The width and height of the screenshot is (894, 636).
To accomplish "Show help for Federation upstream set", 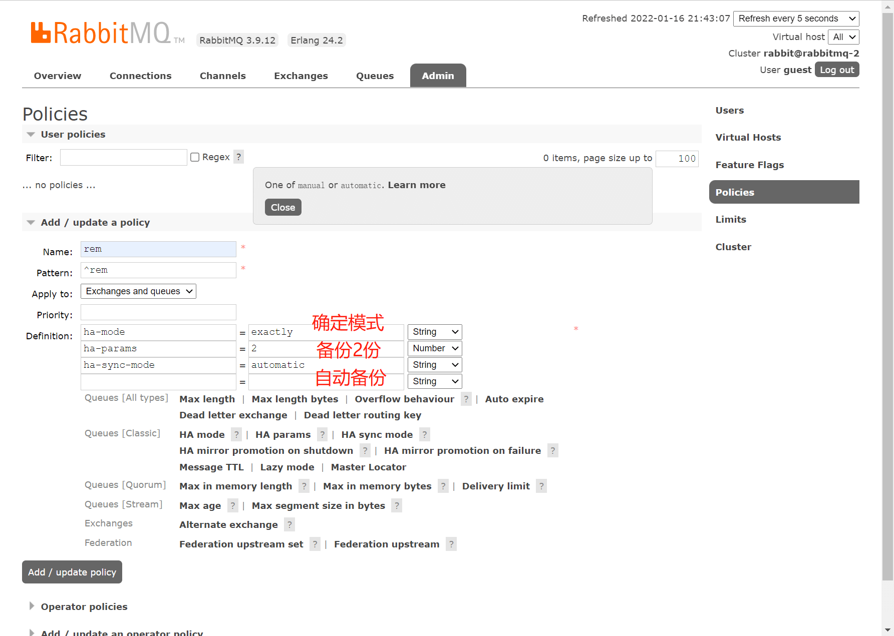I will pyautogui.click(x=315, y=544).
